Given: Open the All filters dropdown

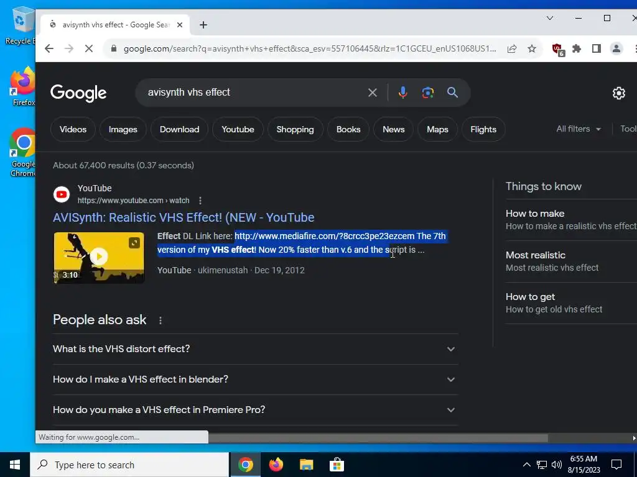Looking at the screenshot, I should [x=579, y=129].
